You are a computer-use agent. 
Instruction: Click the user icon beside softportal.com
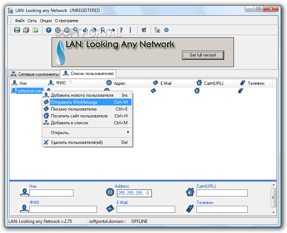click(14, 90)
